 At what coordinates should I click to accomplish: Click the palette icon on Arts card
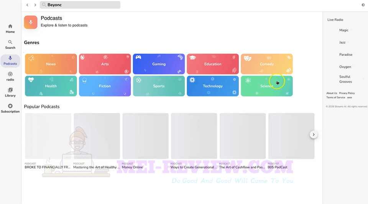tap(82, 57)
